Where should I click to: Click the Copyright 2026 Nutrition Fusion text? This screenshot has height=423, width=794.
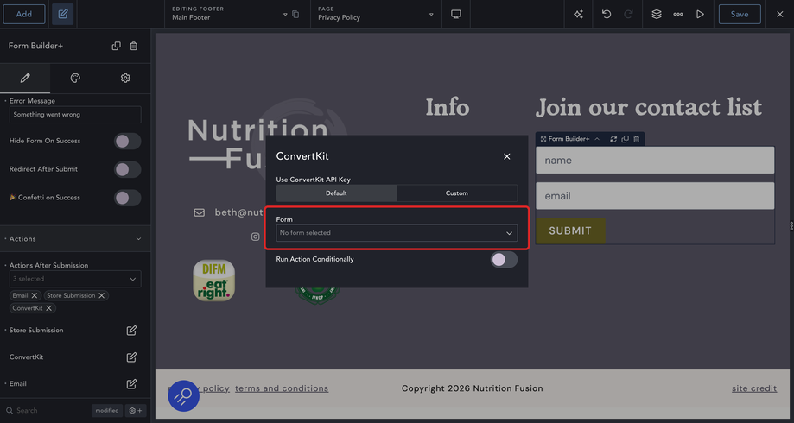pyautogui.click(x=473, y=388)
